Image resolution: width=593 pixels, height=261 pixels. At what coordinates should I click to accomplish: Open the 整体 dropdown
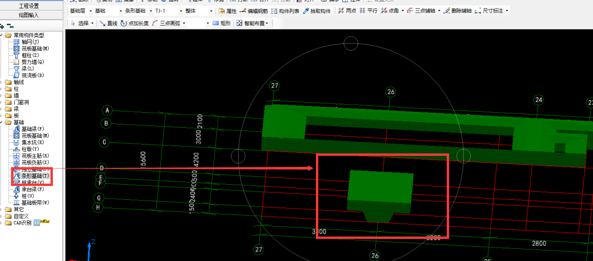pos(211,11)
